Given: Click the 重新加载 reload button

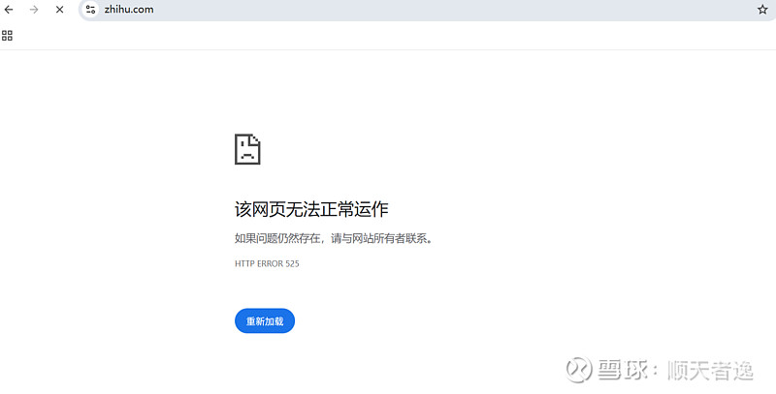Looking at the screenshot, I should [x=265, y=321].
